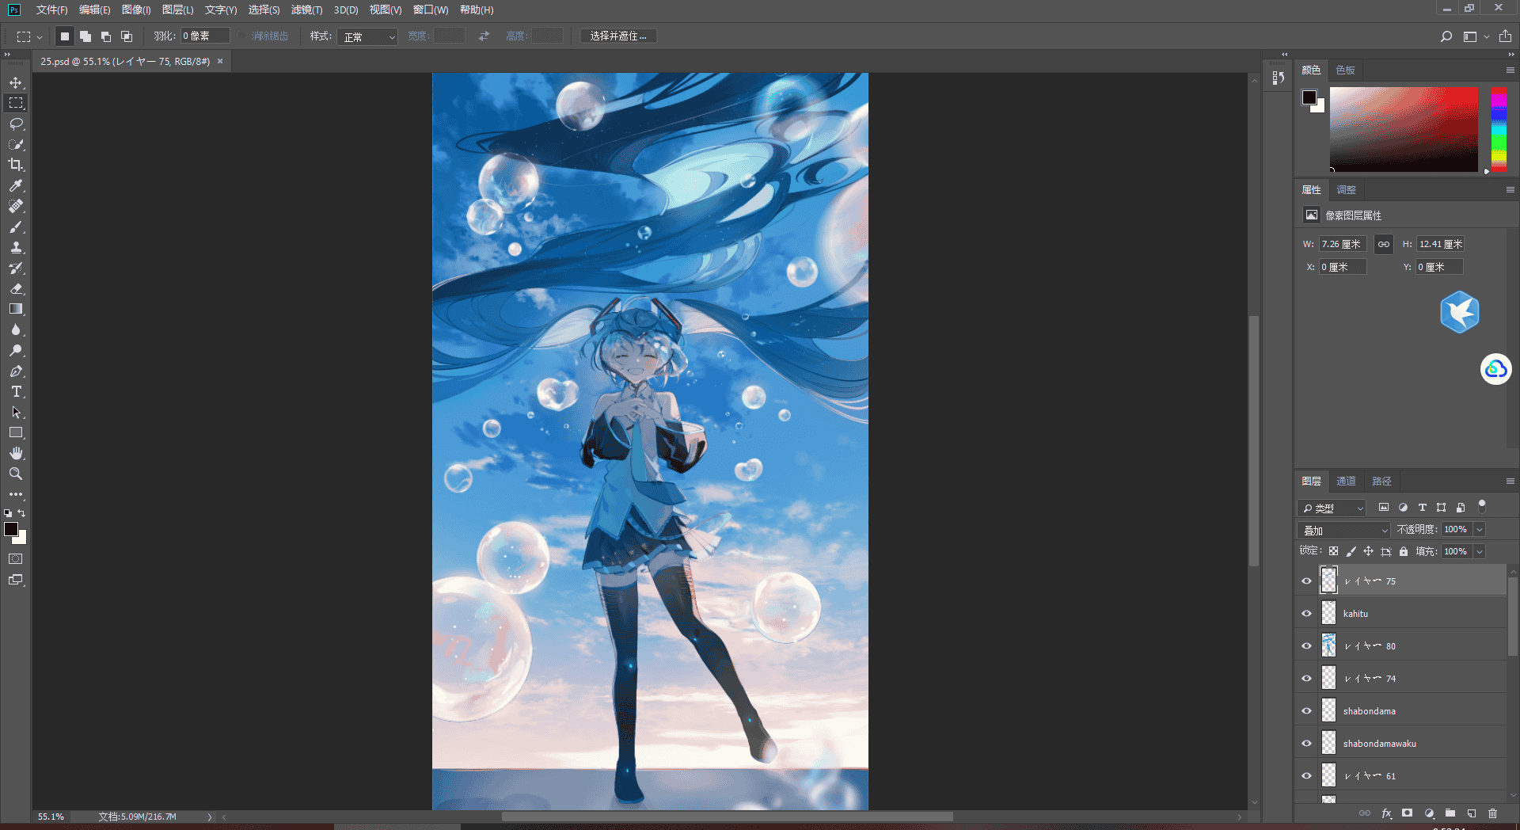
Task: Hide the レイヤー 75 layer
Action: [1307, 581]
